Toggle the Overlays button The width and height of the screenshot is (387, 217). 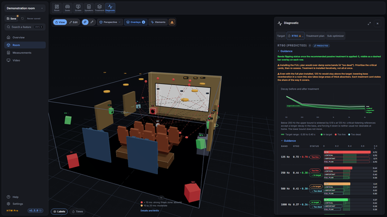pos(135,22)
